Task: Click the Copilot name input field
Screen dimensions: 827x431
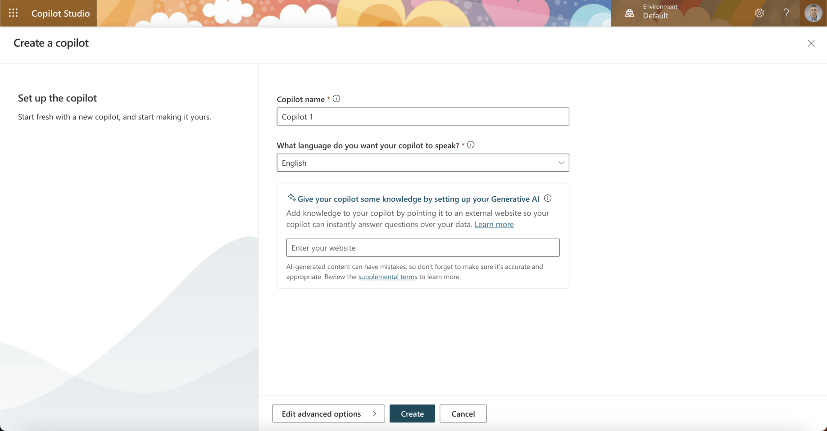Action: click(x=423, y=117)
